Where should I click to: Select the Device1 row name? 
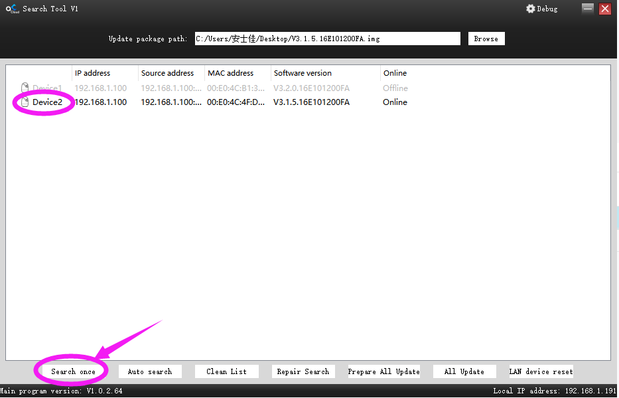[47, 88]
